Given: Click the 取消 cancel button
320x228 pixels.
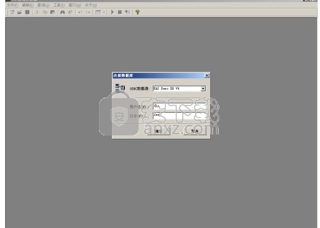Looking at the screenshot, I should (x=194, y=131).
